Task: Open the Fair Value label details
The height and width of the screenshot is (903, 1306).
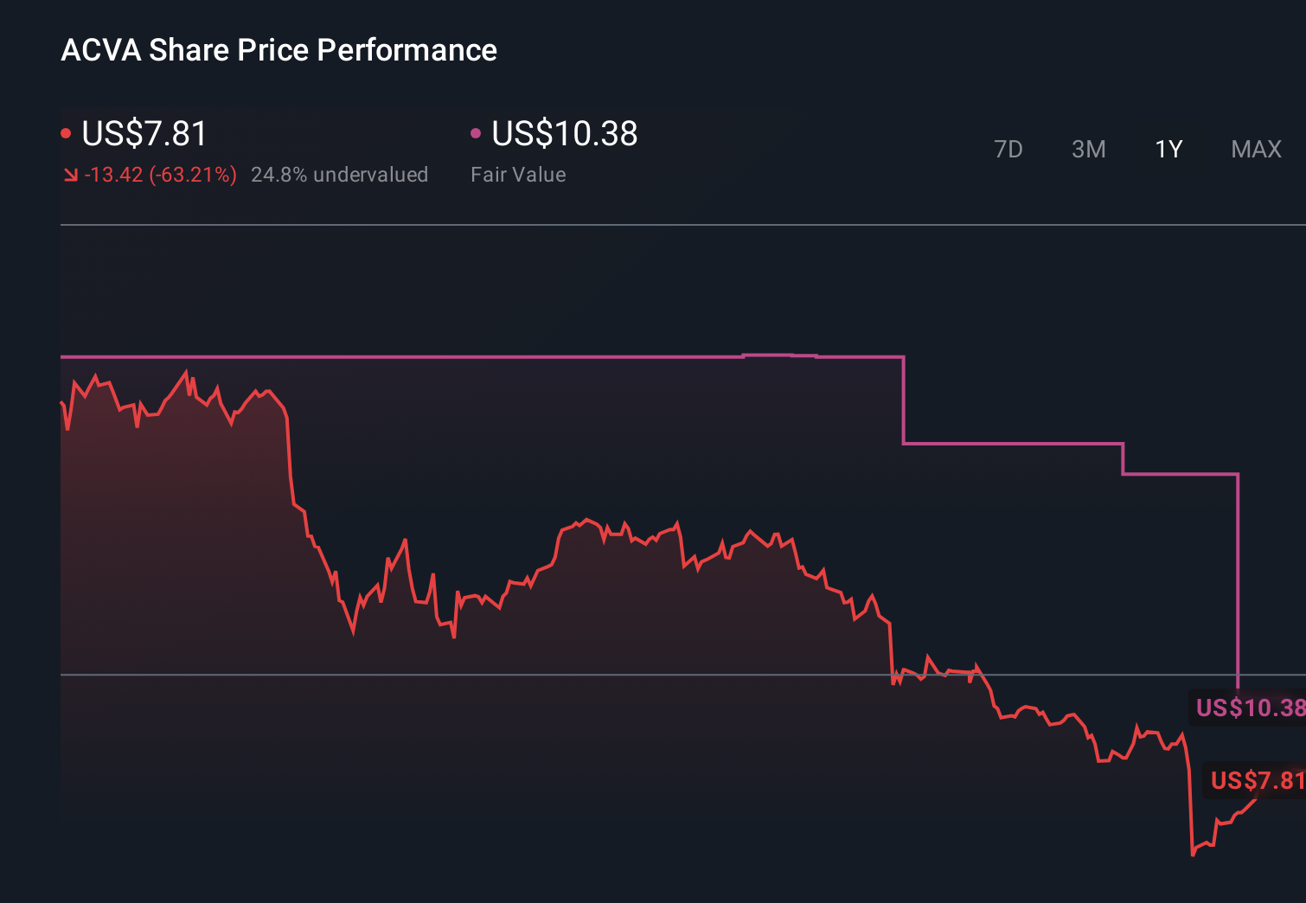Action: pos(517,174)
